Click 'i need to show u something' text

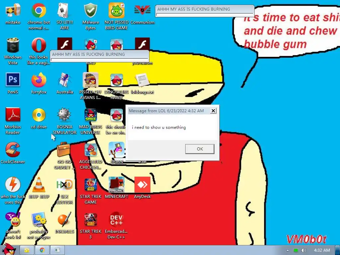coord(159,127)
